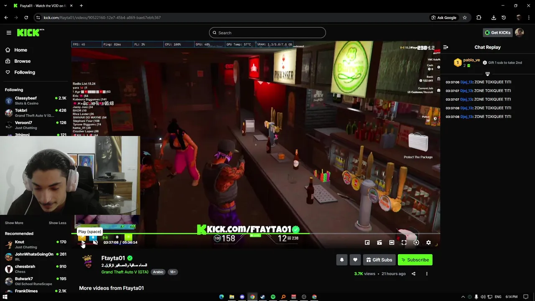
Task: Click the Search field
Action: tap(267, 33)
